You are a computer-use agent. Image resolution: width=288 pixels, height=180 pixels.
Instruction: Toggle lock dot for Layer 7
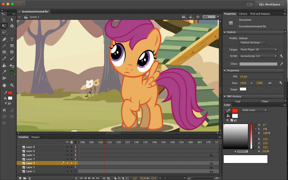point(72,159)
